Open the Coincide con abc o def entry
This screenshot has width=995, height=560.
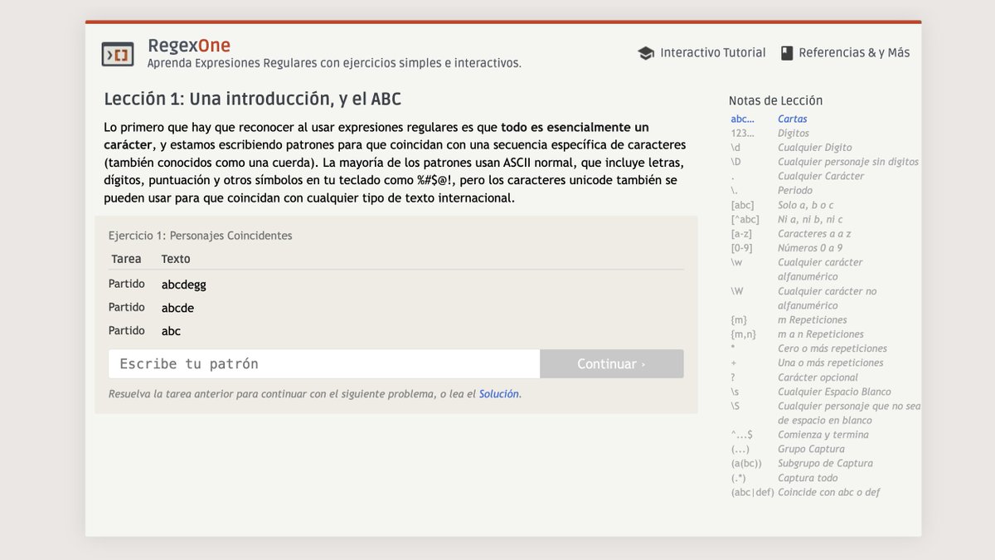828,491
